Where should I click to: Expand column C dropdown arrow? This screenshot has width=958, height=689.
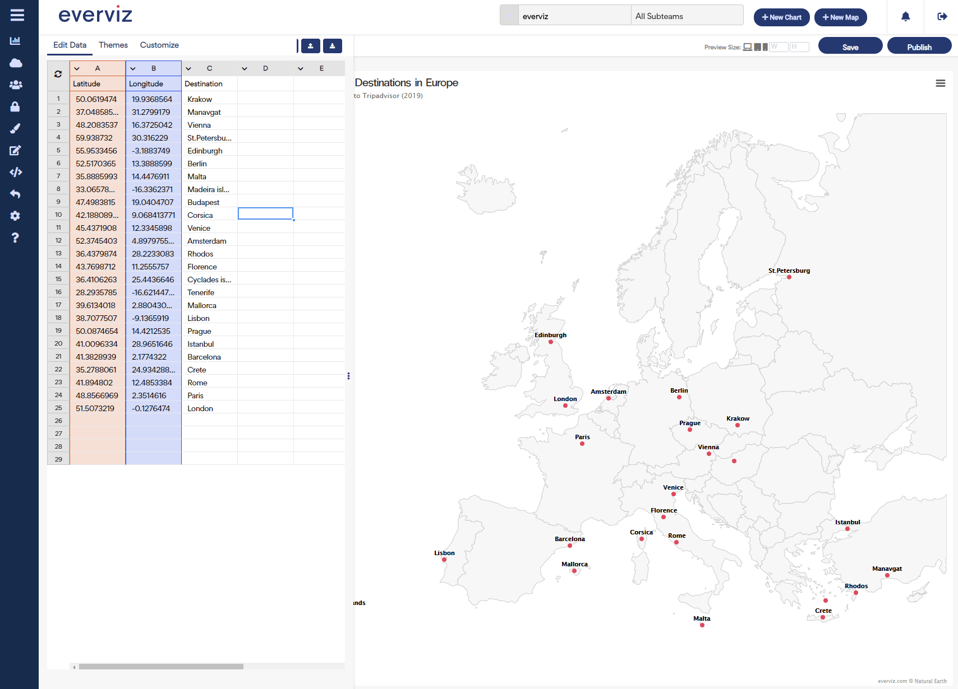tap(188, 68)
